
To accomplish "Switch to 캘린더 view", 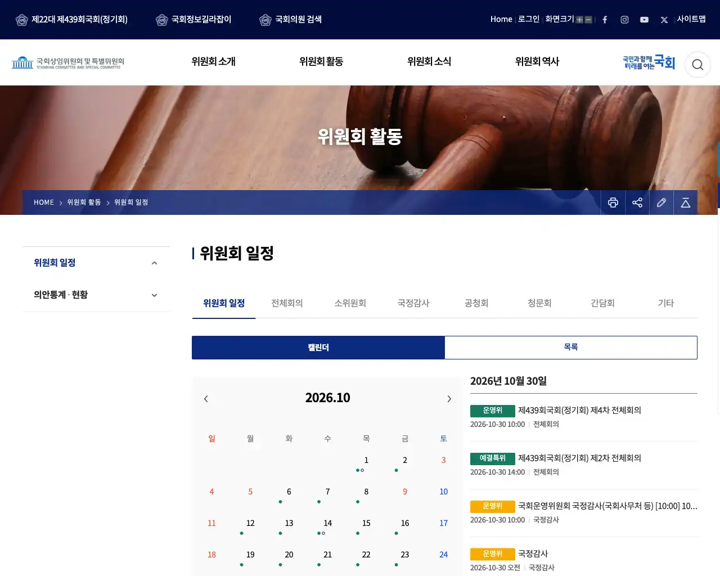I will click(x=318, y=348).
